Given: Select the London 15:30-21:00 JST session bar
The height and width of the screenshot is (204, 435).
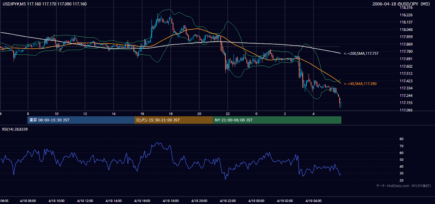Looking at the screenshot, I should [x=174, y=120].
